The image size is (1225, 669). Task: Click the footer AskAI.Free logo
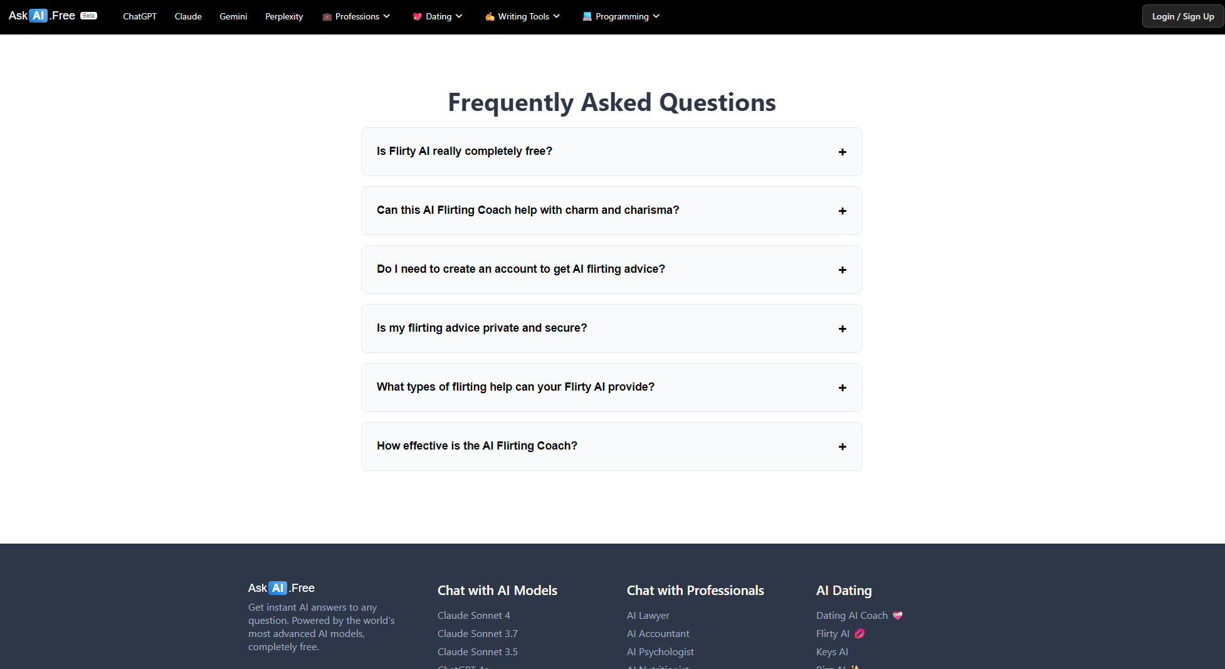pyautogui.click(x=281, y=588)
